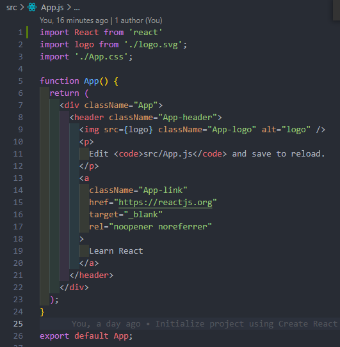Click the {logo} expression on line 9

[138, 130]
